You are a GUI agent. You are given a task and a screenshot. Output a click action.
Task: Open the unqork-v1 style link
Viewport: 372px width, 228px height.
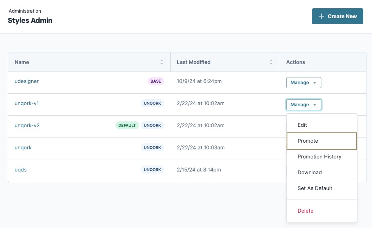click(x=26, y=104)
